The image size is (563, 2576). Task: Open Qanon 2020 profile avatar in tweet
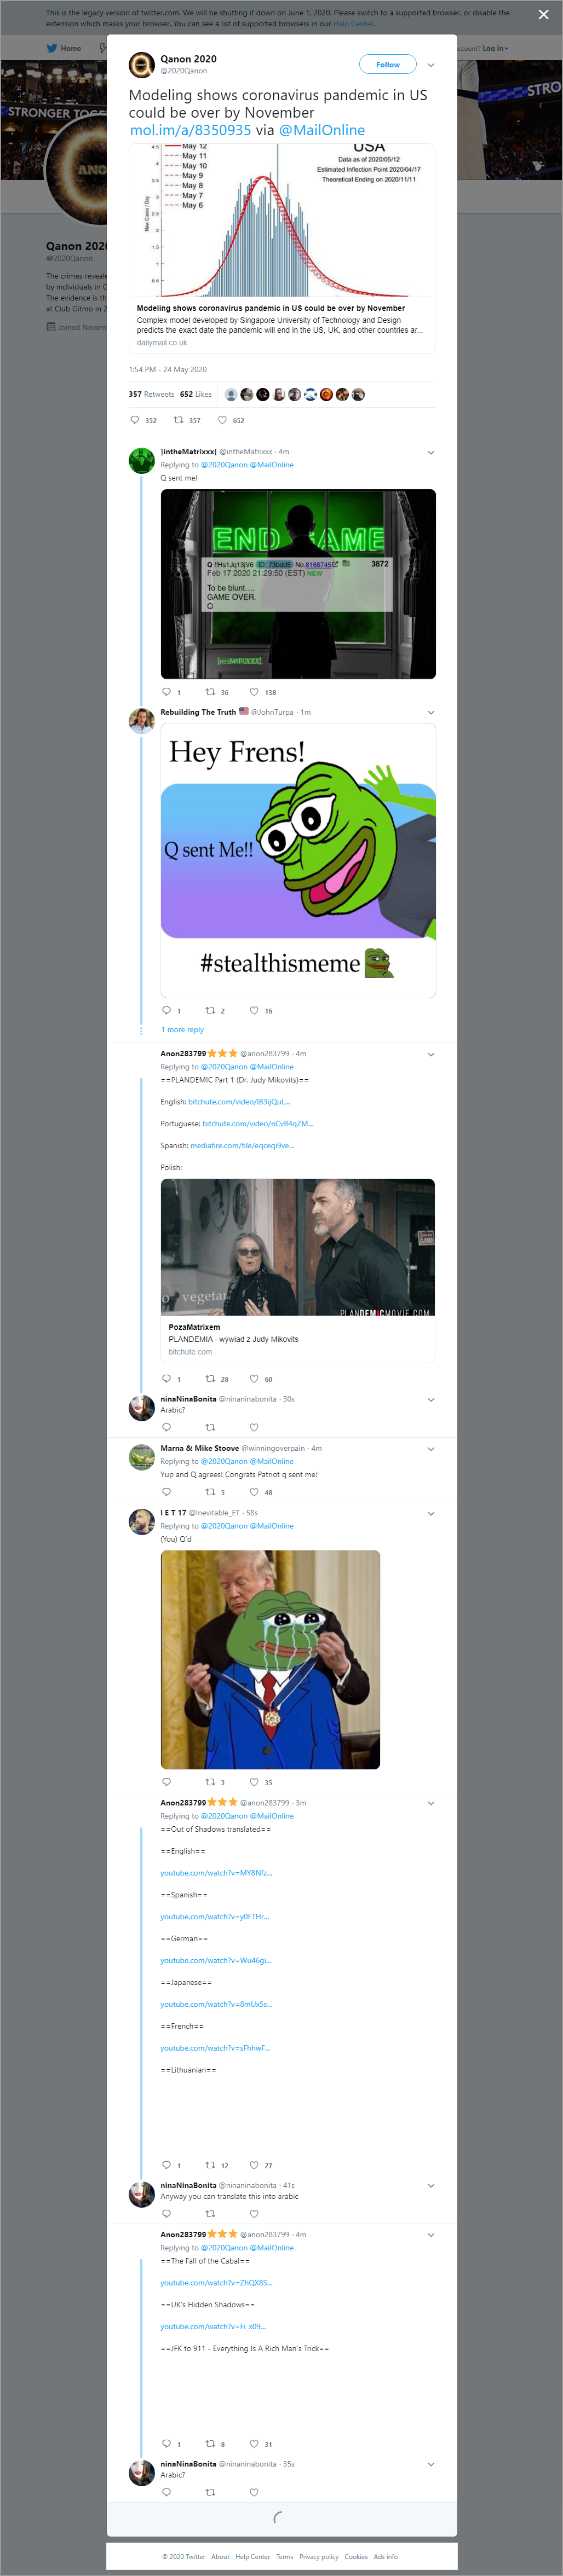142,65
